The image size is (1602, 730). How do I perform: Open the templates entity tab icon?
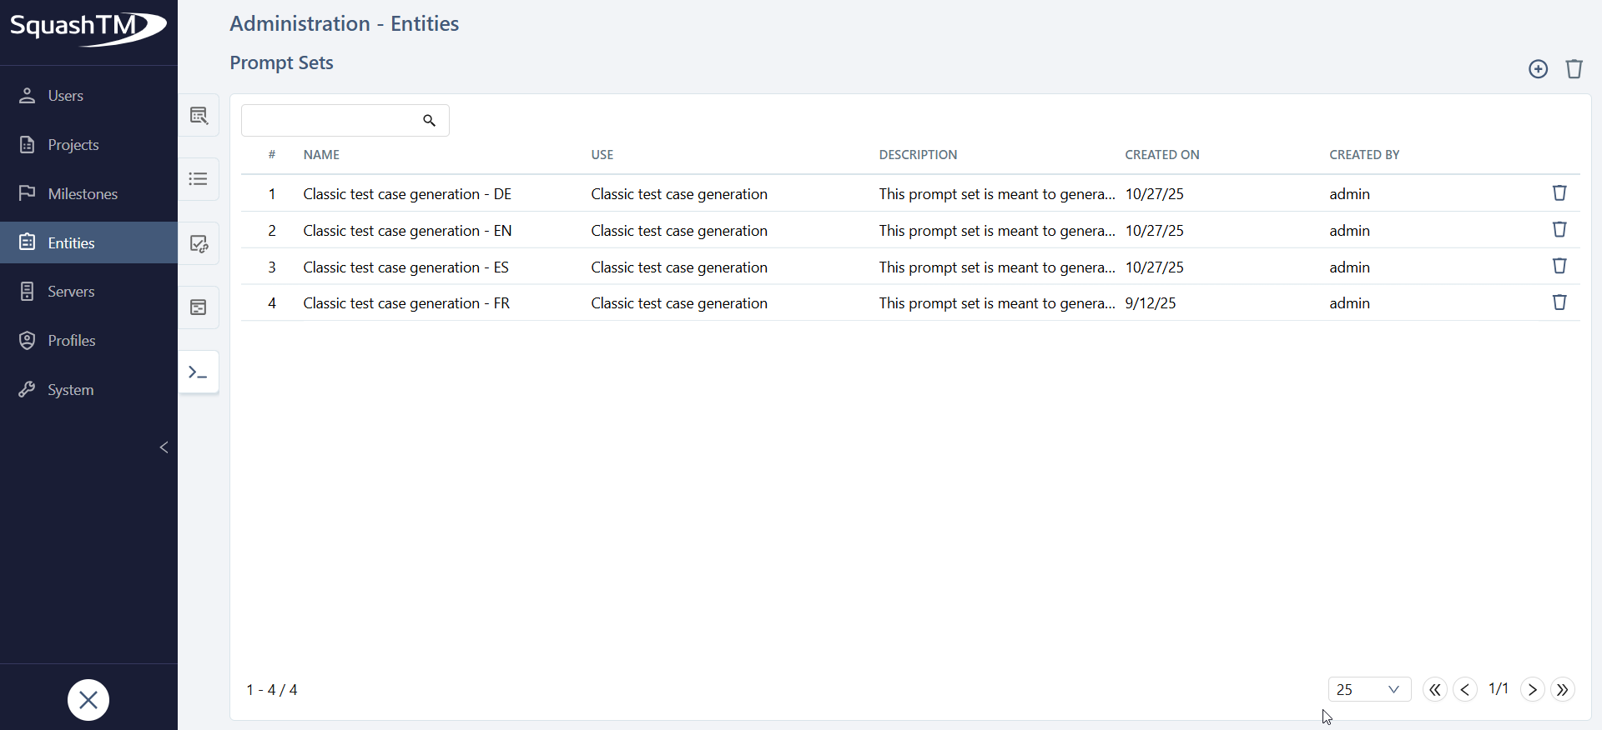pos(199,307)
